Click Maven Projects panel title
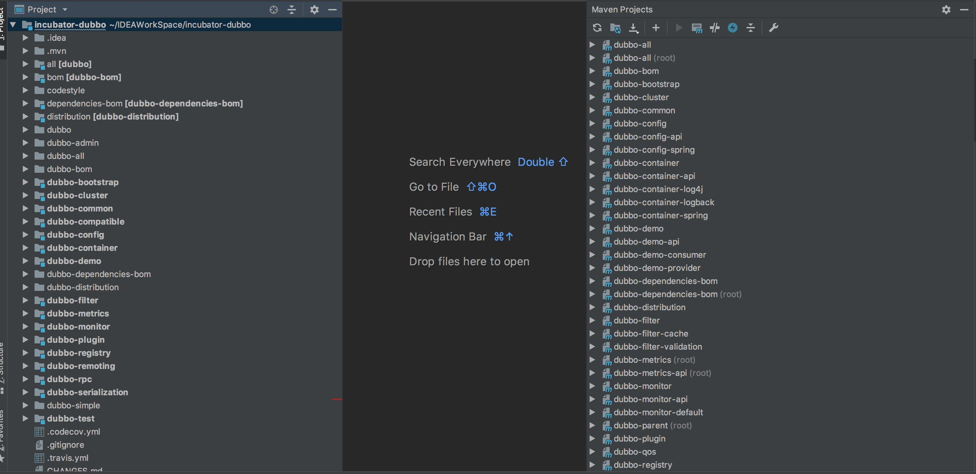Viewport: 976px width, 474px height. tap(622, 9)
